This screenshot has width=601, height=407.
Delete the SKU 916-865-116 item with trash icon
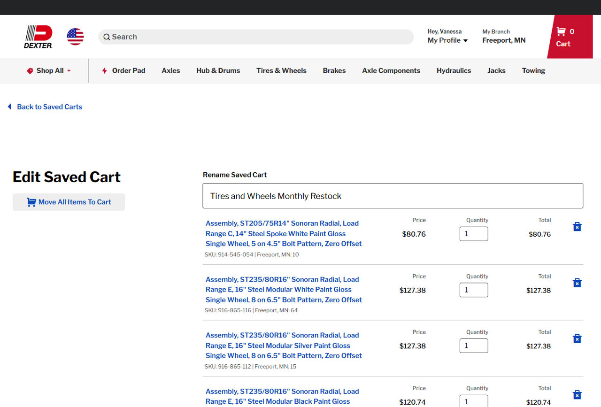click(577, 283)
